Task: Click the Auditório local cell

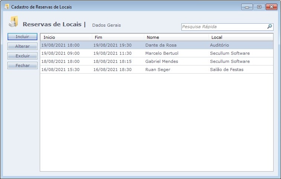Action: pos(220,45)
